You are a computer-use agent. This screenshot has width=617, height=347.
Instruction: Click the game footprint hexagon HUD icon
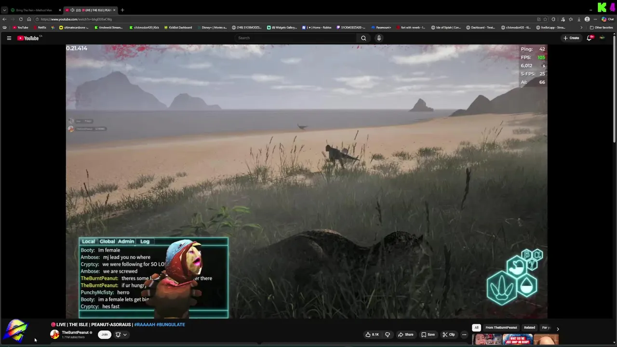[501, 288]
